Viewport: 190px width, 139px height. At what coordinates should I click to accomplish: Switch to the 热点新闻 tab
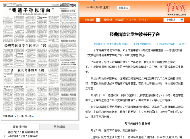point(59,127)
